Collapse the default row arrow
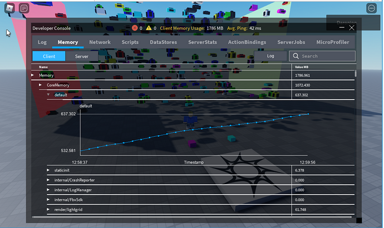 [48, 95]
